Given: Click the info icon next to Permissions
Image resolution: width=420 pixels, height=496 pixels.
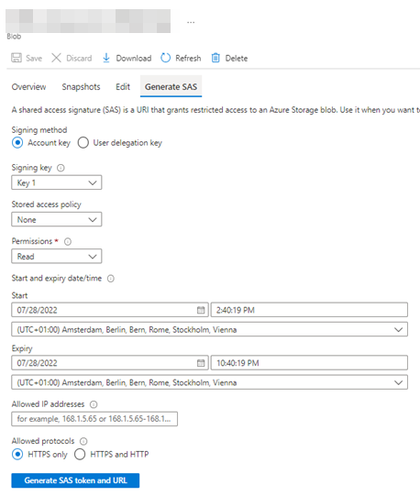Looking at the screenshot, I should point(68,242).
